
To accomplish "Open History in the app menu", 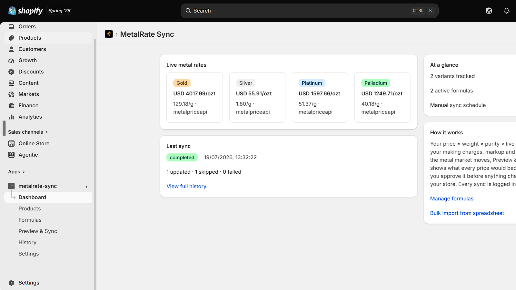I will 48,243.
